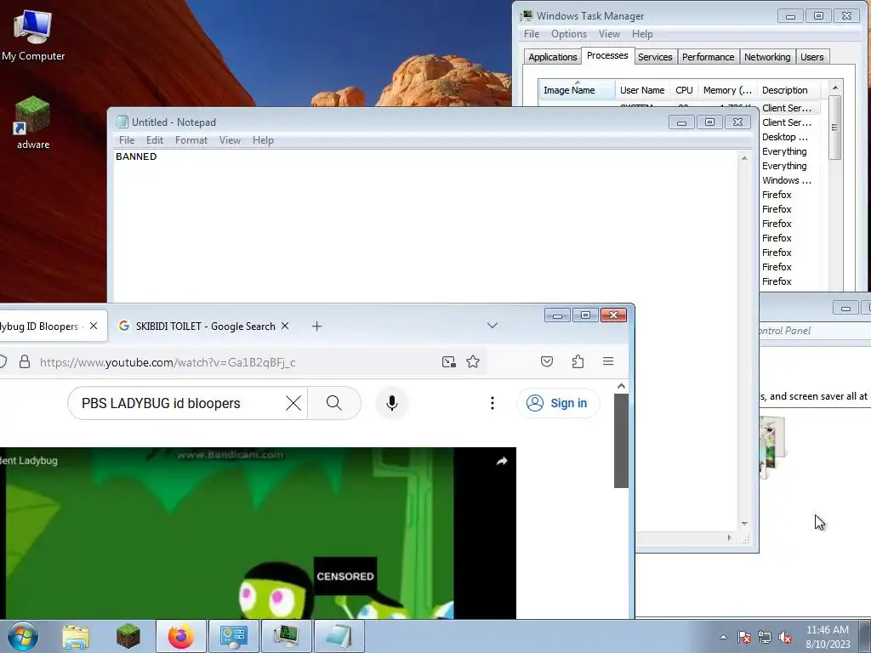
Task: Switch to Task Manager Users tab
Action: [811, 57]
